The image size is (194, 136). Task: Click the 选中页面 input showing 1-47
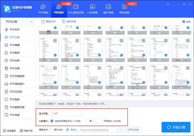[66, 113]
